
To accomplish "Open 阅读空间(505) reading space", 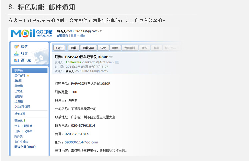I will pos(25,147).
